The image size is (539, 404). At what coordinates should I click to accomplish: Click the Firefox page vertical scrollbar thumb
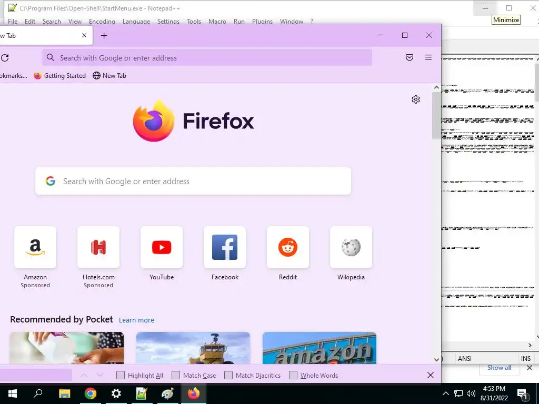pos(436,115)
